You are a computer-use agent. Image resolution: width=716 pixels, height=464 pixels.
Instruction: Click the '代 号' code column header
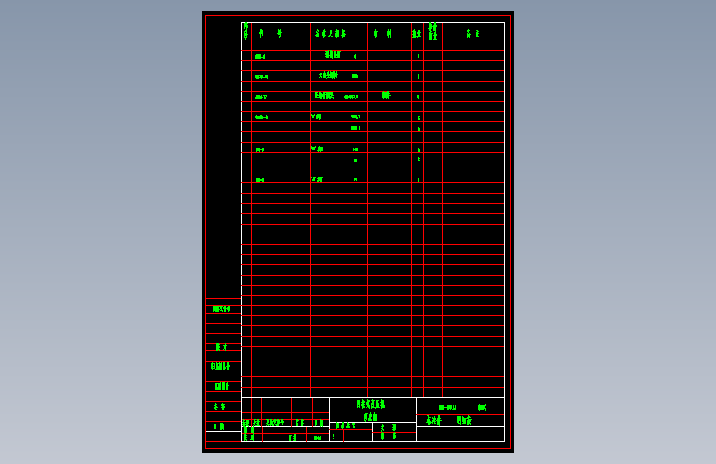[x=270, y=33]
